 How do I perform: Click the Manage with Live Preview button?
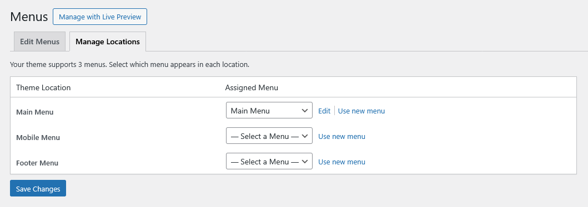click(x=100, y=17)
